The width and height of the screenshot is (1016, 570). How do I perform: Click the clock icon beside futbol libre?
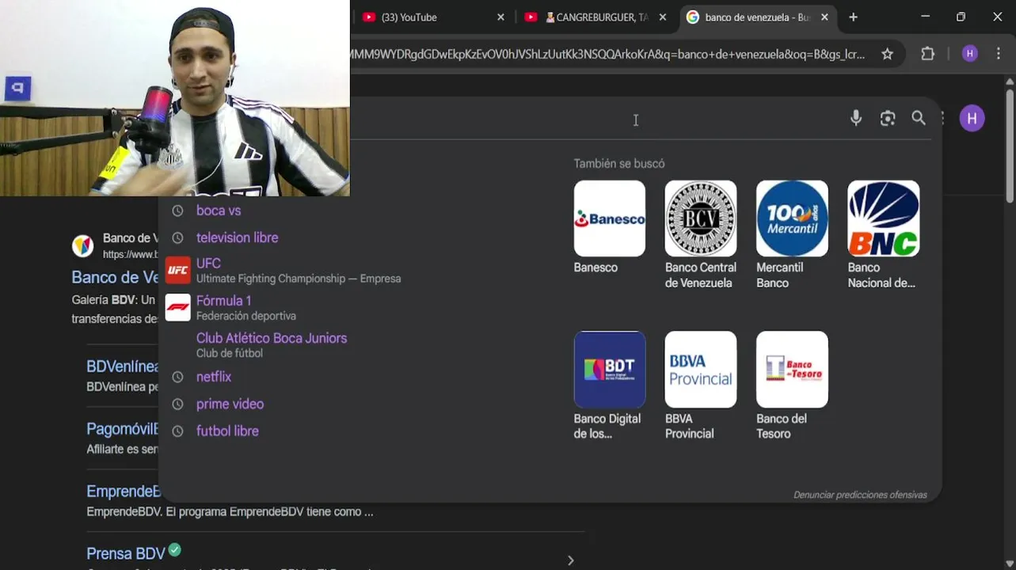(177, 431)
